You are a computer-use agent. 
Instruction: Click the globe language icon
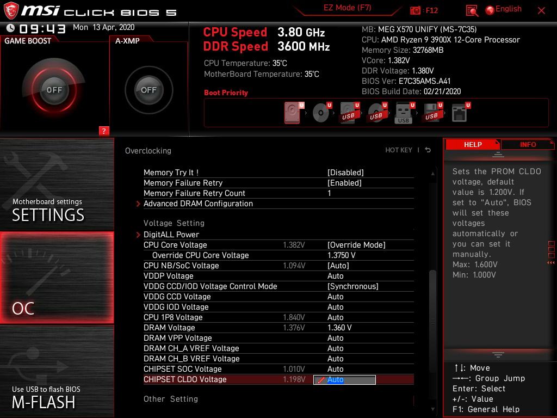[x=490, y=10]
